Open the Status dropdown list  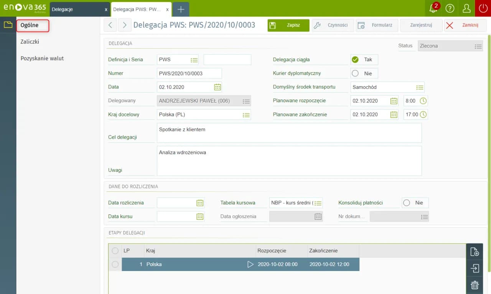tap(478, 46)
